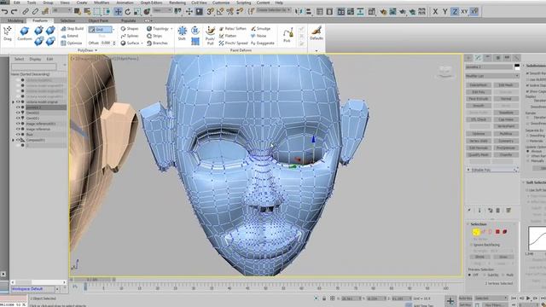Open the Workspace Default dropdown
This screenshot has height=307, width=546.
[57, 289]
